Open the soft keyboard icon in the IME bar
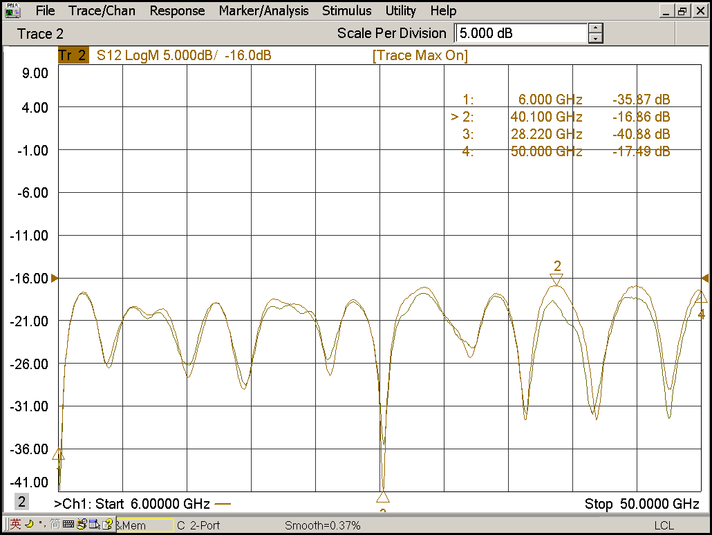The width and height of the screenshot is (712, 535). click(68, 524)
